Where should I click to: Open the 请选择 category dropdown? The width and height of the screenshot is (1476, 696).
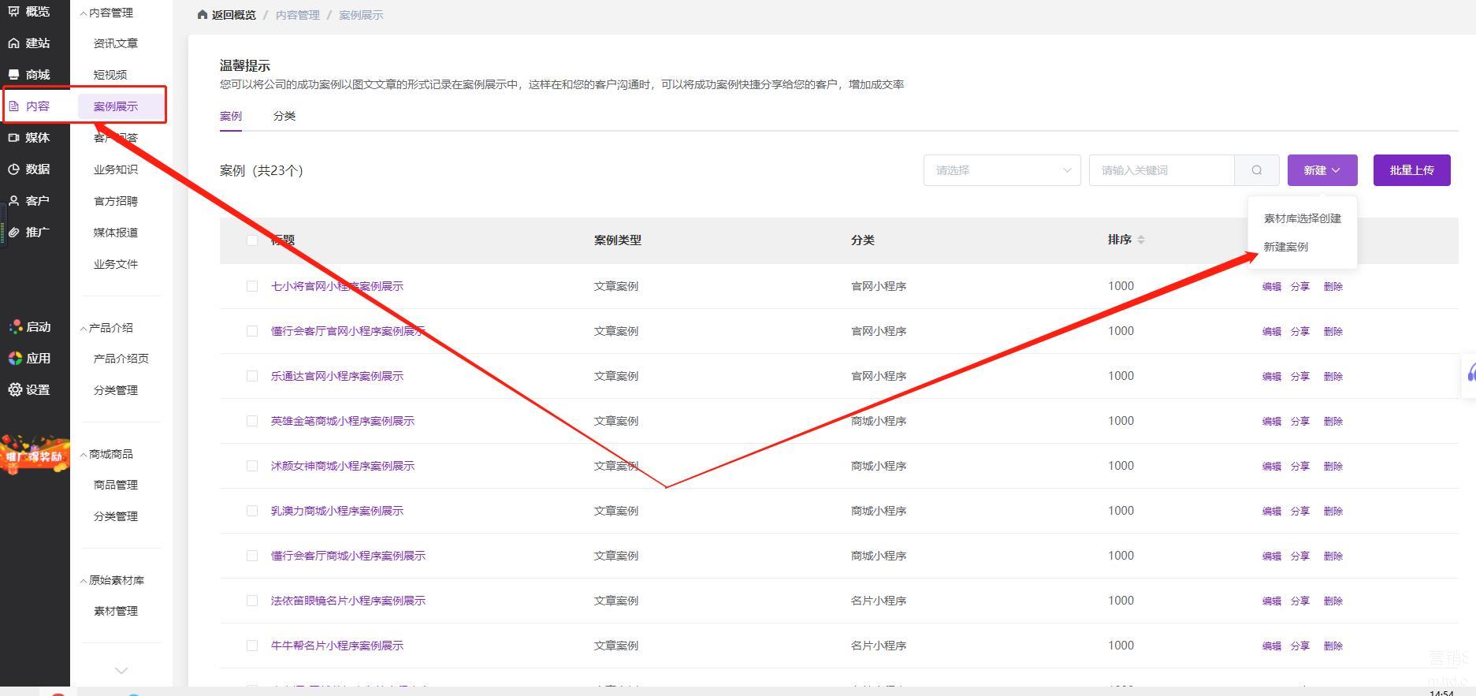pos(1001,170)
